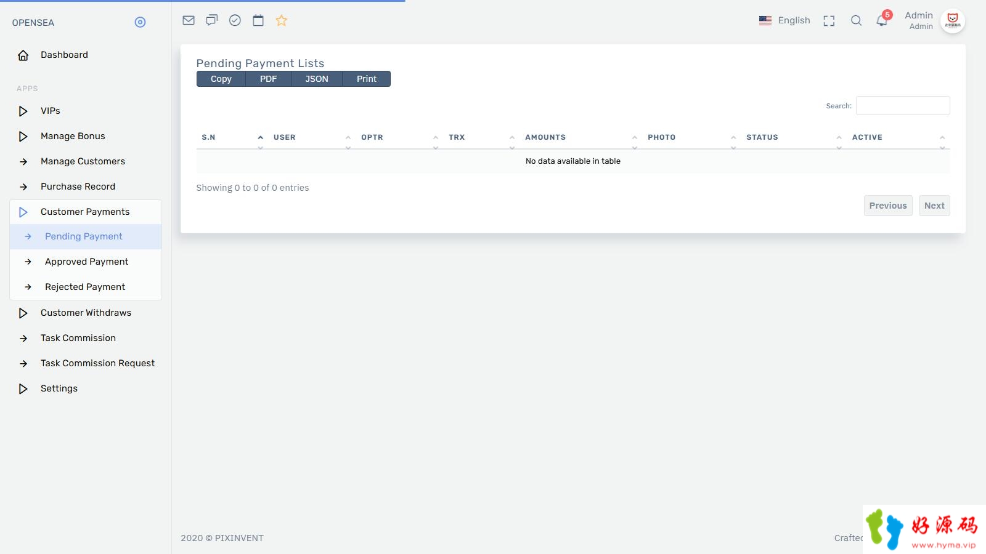Open Rejected Payment submenu item
Image resolution: width=986 pixels, height=554 pixels.
point(86,287)
